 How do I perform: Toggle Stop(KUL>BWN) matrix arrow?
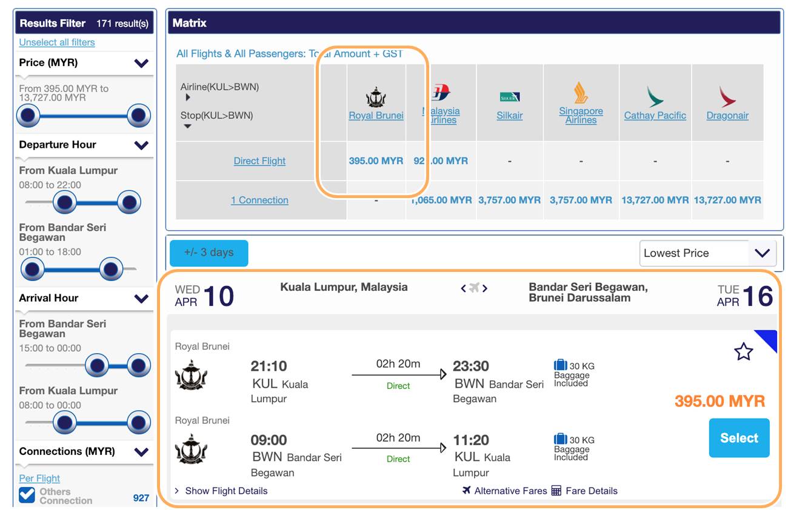click(187, 126)
